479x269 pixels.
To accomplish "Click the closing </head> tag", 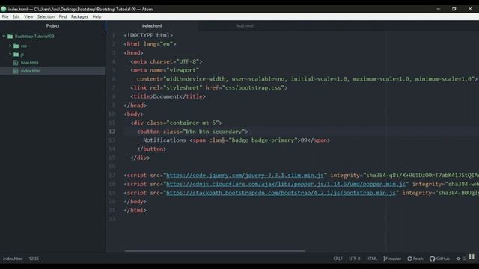I will (x=135, y=105).
